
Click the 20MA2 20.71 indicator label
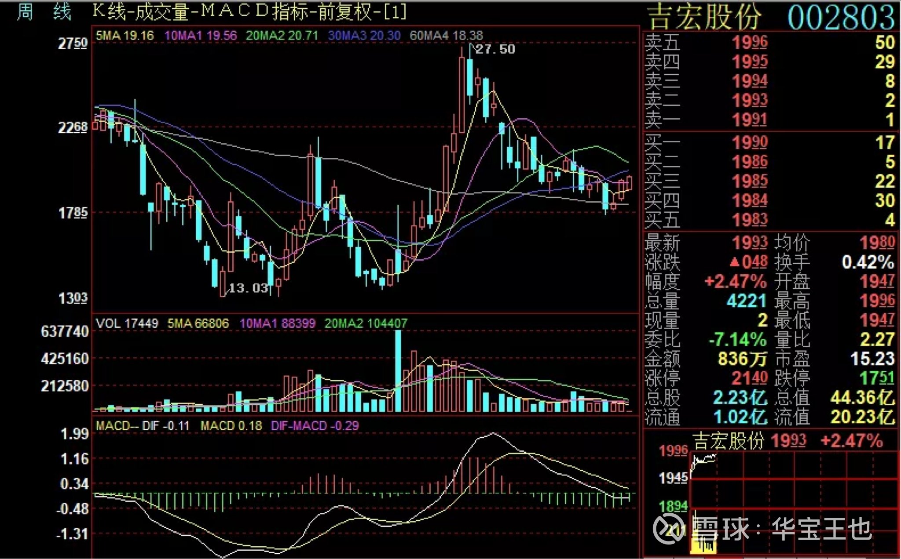coord(282,36)
